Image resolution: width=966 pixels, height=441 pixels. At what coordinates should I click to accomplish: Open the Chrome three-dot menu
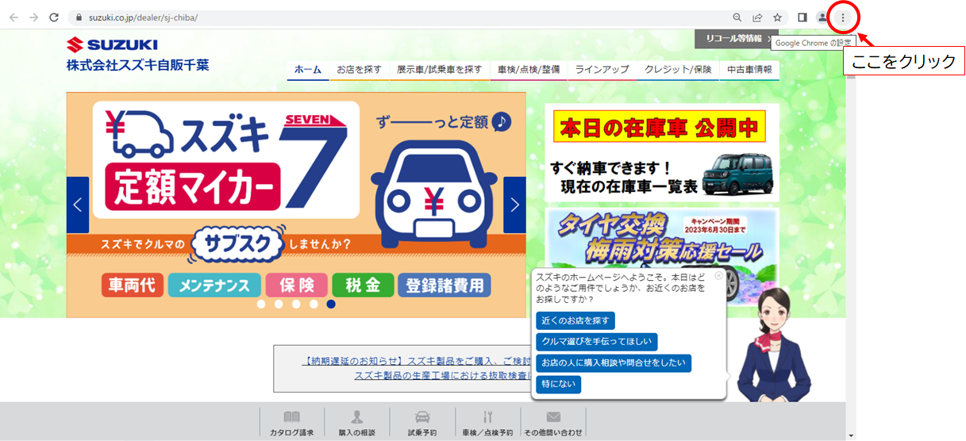pyautogui.click(x=843, y=17)
